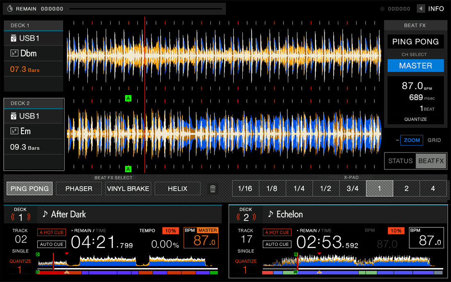Toggle A.HOT CUE on Deck 2
Image resolution: width=451 pixels, height=282 pixels.
[277, 232]
